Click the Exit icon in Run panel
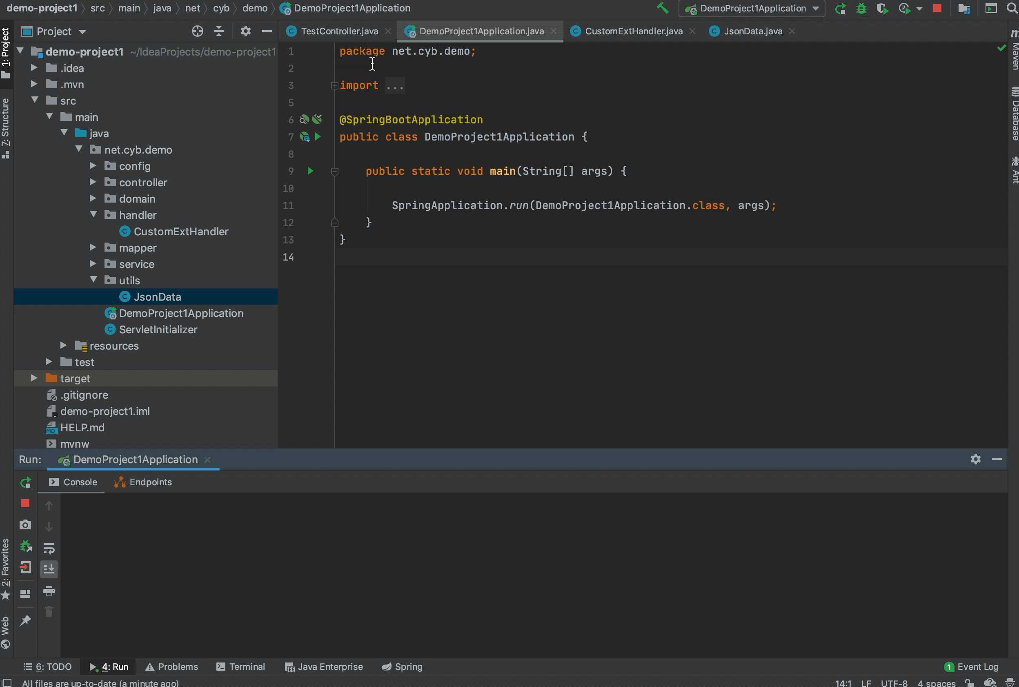Viewport: 1019px width, 687px height. coord(25,567)
